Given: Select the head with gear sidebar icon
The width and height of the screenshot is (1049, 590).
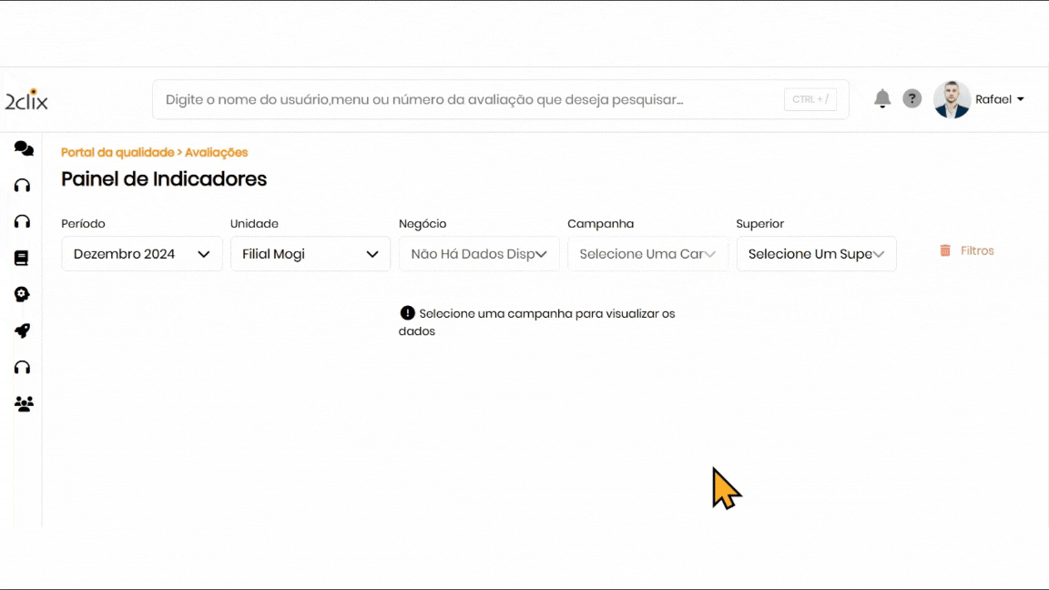Looking at the screenshot, I should coord(23,295).
